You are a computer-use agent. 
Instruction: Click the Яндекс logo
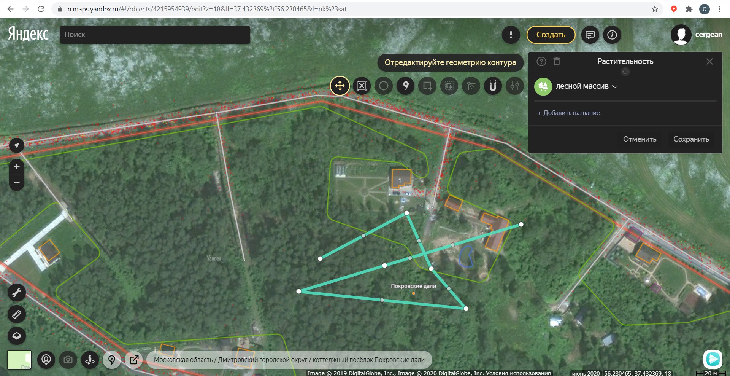click(x=29, y=34)
